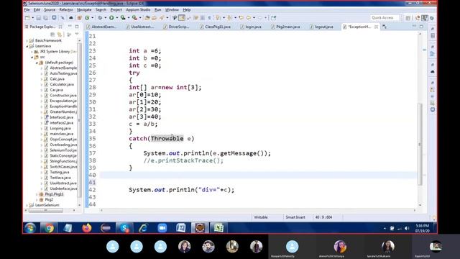This screenshot has width=460, height=259.
Task: Minimize the Package Explorer view
Action: click(70, 27)
